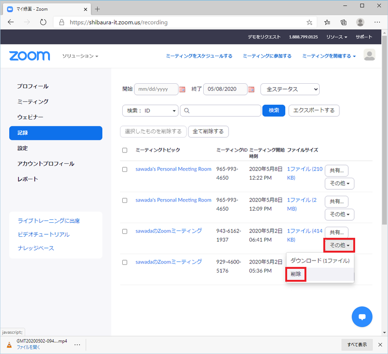Viewport: 388px width, 354px height.
Task: Tick the select-all recordings checkbox
Action: (125, 150)
